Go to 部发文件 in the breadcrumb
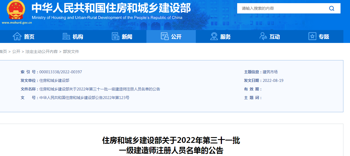This screenshot has height=156, width=350. tap(71, 52)
